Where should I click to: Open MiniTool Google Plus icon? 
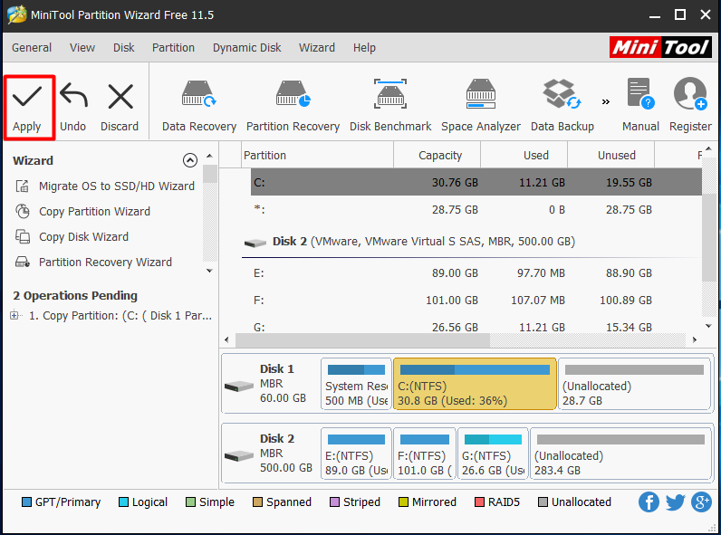[x=701, y=502]
